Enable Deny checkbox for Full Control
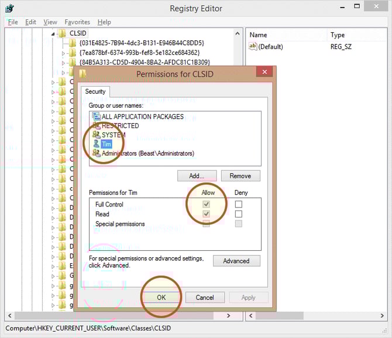Viewport: 392px width, 338px height. (x=239, y=204)
